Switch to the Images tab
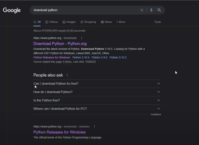Screen dimensions: 199x145 69,22
